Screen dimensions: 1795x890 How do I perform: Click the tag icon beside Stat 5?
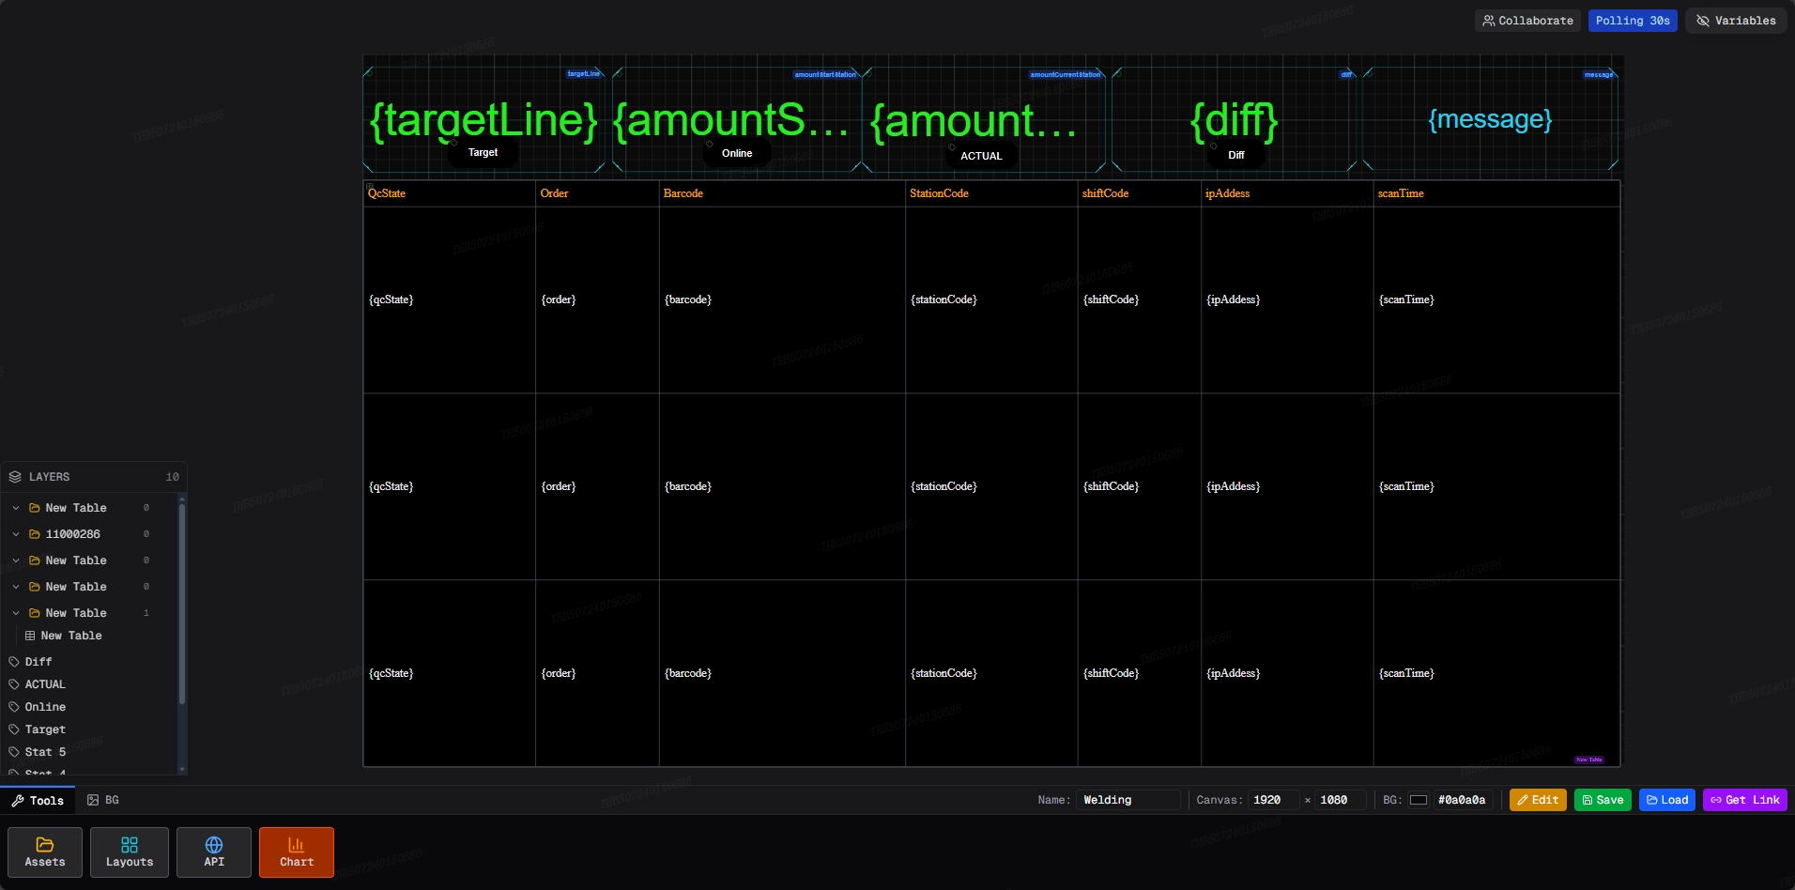point(14,752)
